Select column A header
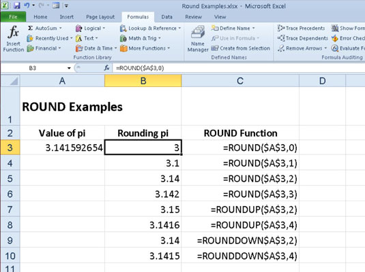Screen dimensions: 365x272 62,81
